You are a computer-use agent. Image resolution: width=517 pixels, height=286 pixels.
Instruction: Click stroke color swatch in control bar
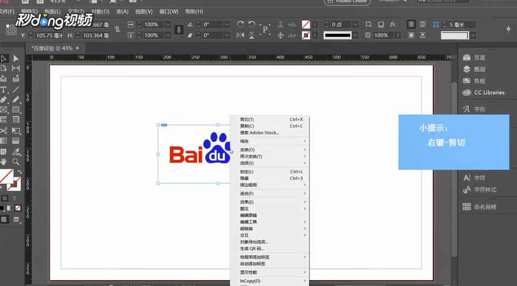point(306,35)
